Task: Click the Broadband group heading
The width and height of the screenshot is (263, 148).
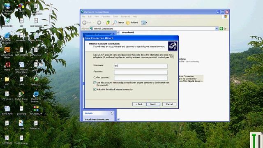Action: coord(128,32)
